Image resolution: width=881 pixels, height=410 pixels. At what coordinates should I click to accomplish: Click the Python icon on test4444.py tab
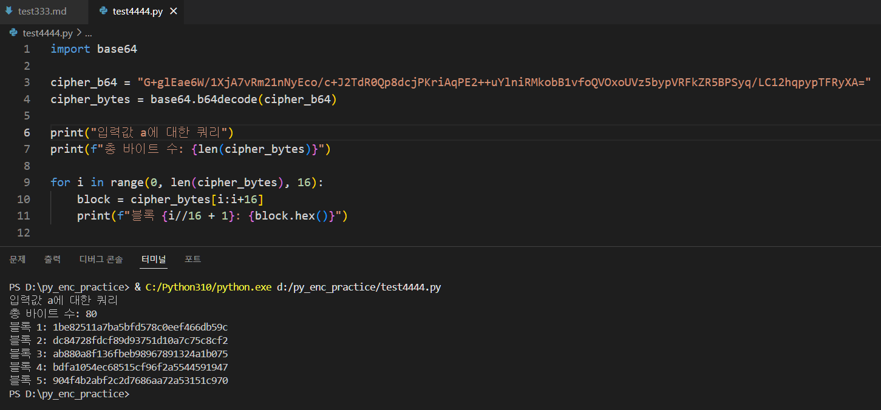(103, 11)
